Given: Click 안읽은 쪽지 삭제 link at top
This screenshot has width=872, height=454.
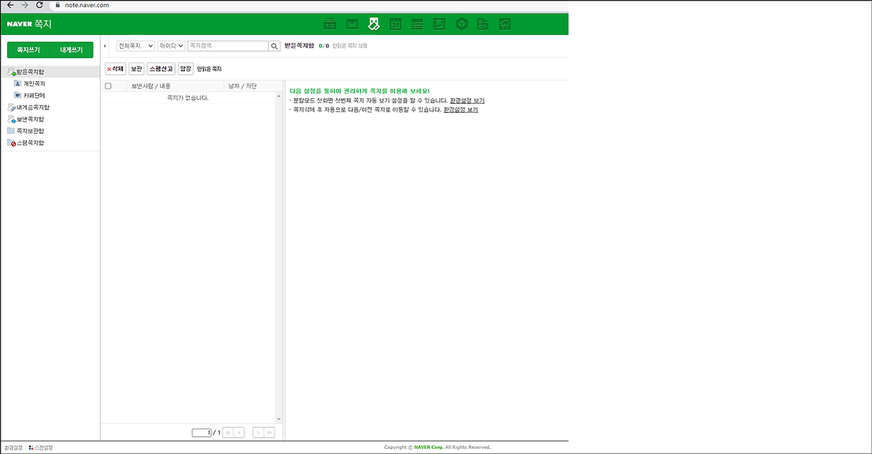Looking at the screenshot, I should click(x=350, y=46).
